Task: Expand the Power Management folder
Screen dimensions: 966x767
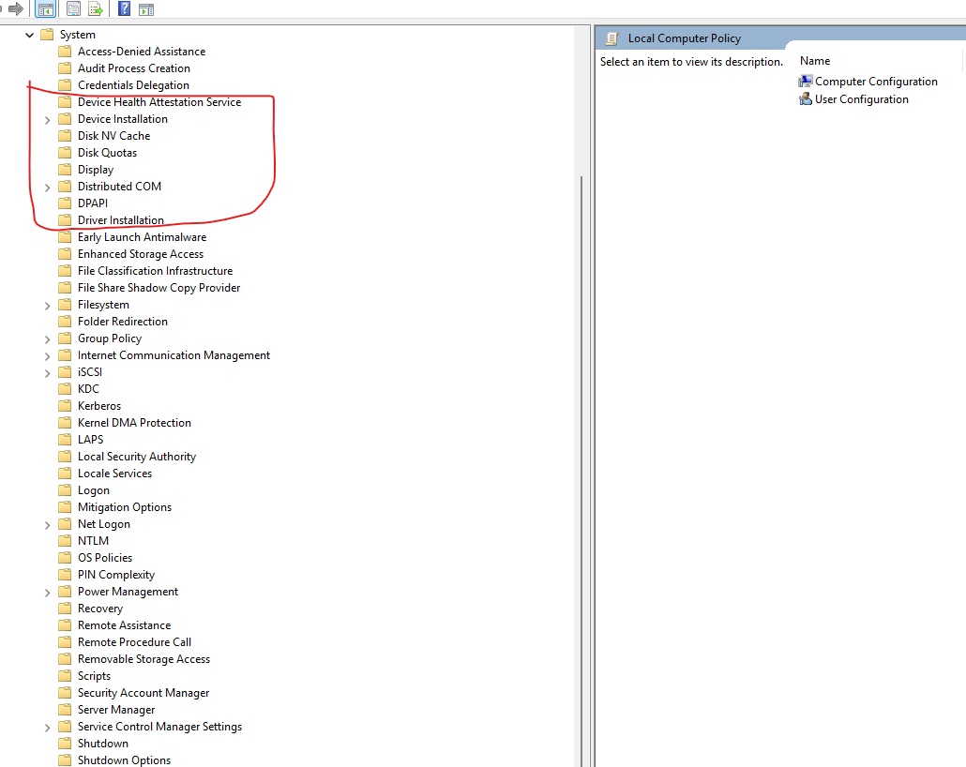Action: coord(48,593)
